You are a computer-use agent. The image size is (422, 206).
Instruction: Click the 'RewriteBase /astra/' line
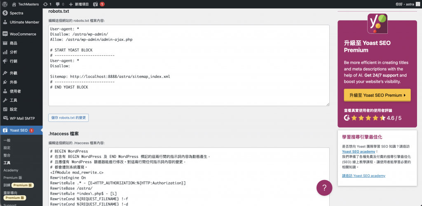point(71,188)
